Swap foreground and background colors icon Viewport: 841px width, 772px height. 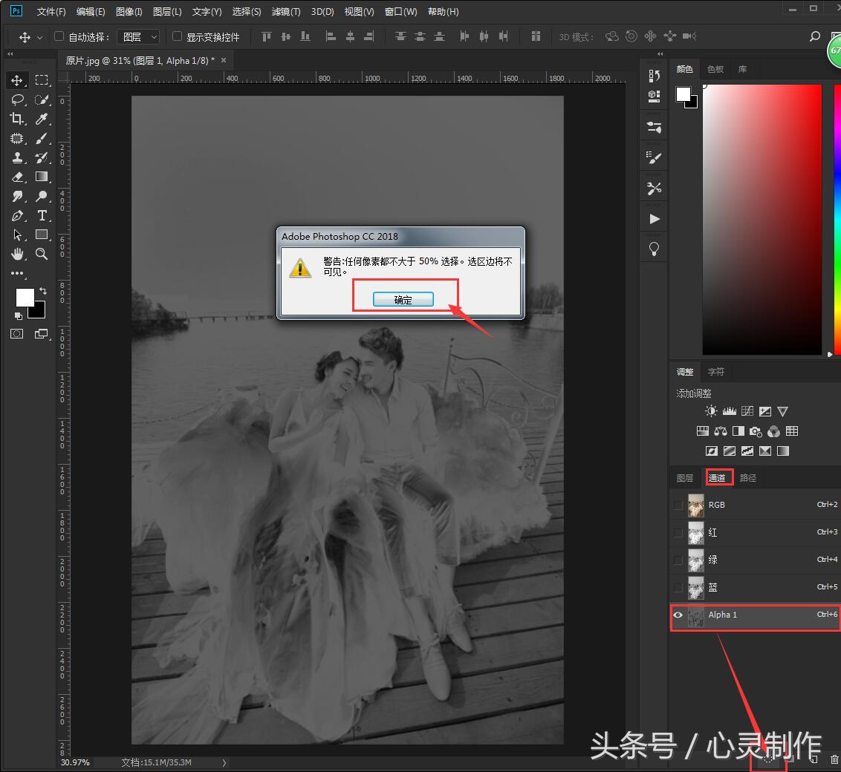(43, 290)
